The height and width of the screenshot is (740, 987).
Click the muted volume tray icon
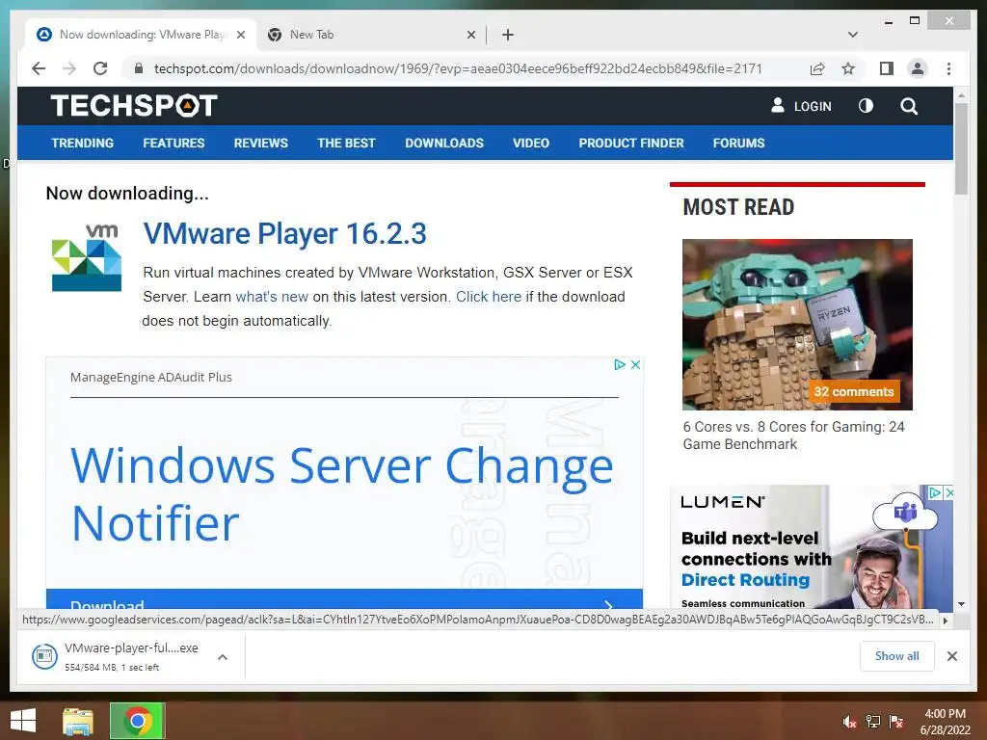[x=849, y=722]
